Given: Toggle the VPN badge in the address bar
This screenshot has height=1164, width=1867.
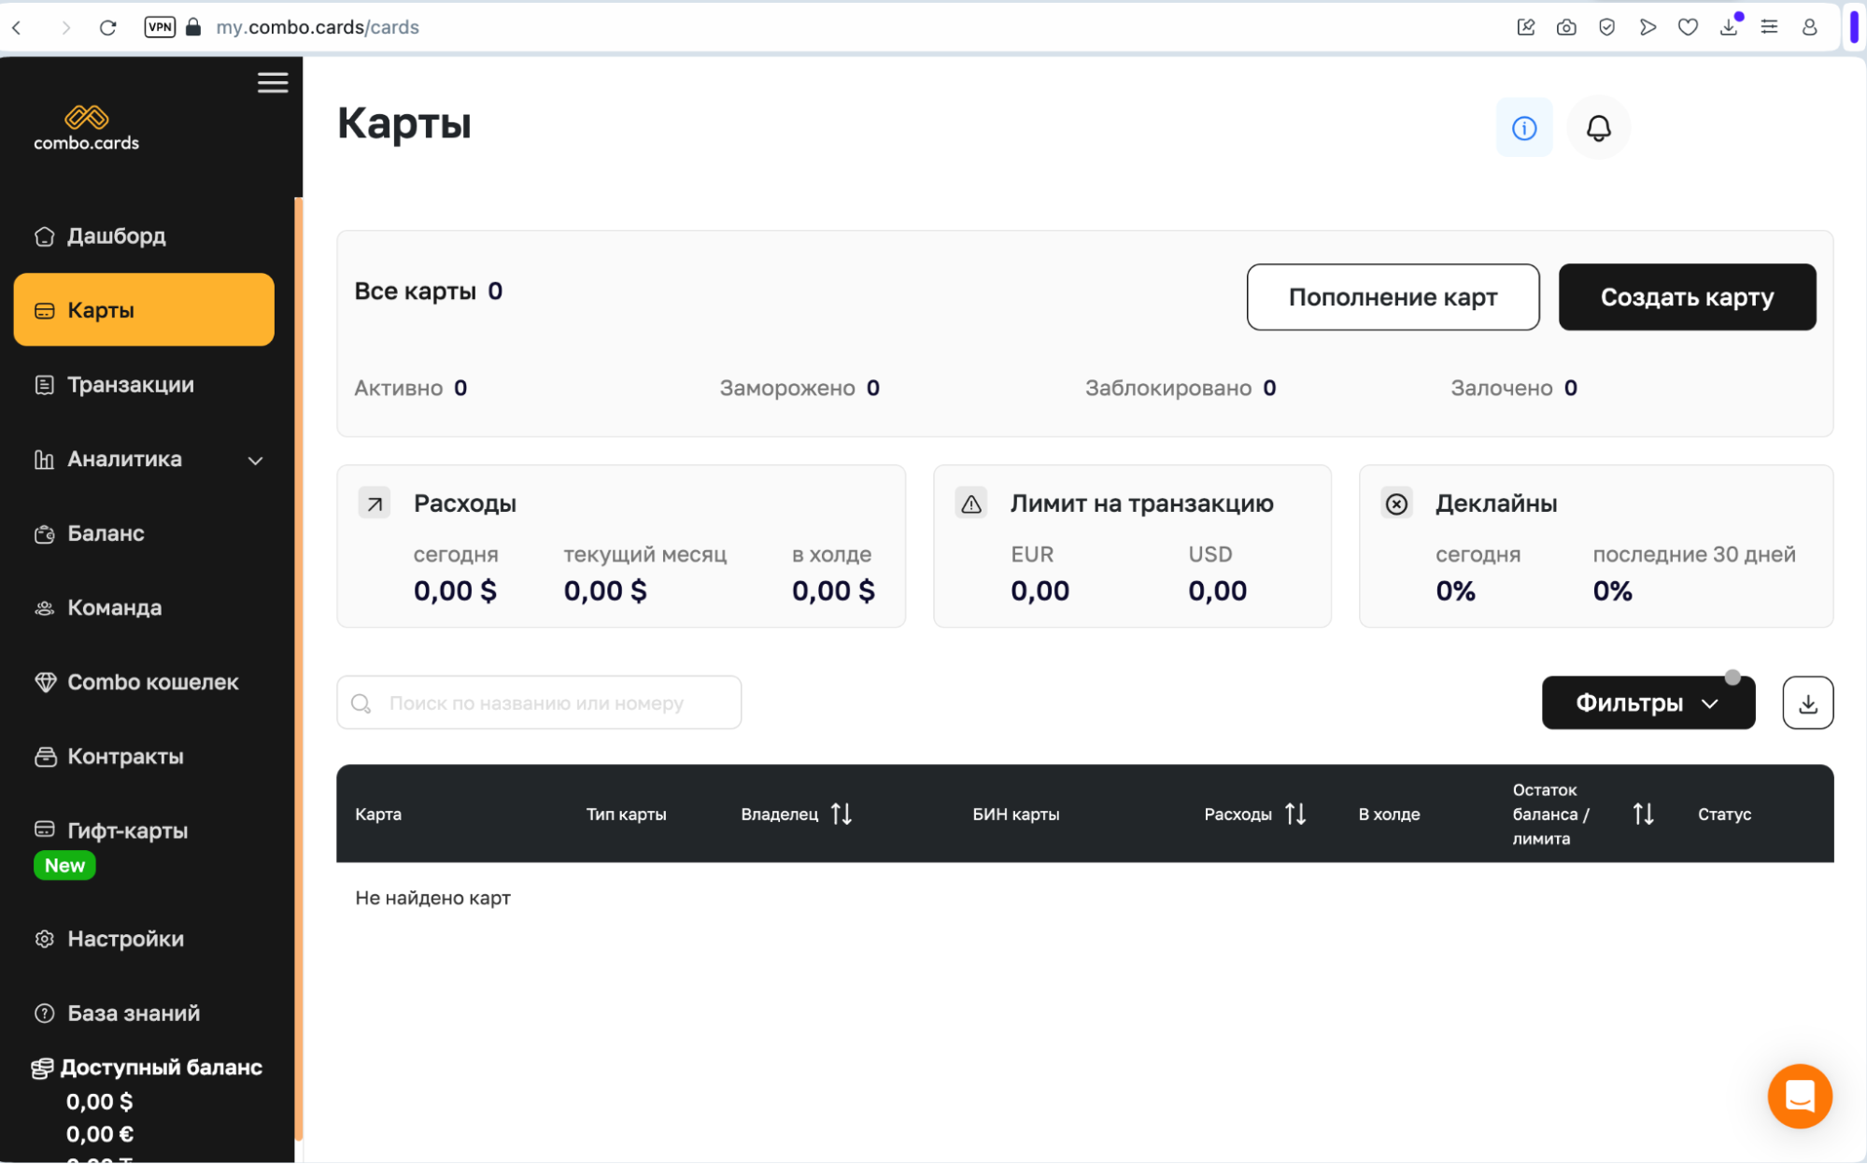Looking at the screenshot, I should (160, 27).
